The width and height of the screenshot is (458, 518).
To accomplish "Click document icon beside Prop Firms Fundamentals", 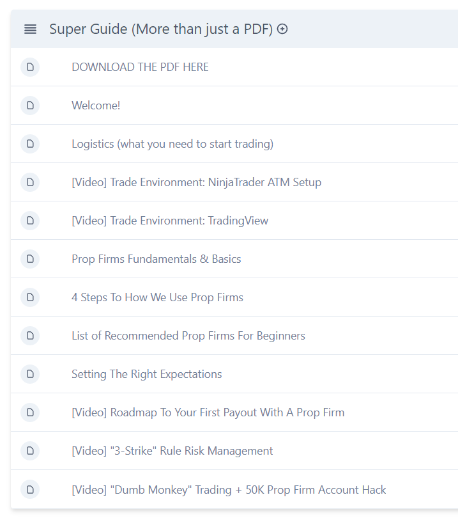I will (30, 259).
